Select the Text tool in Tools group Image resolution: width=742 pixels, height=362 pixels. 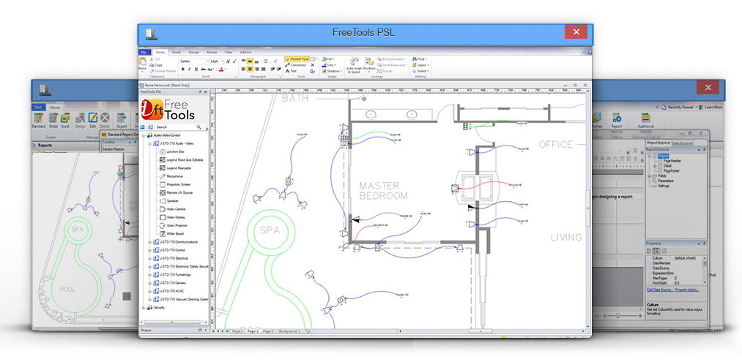[291, 71]
